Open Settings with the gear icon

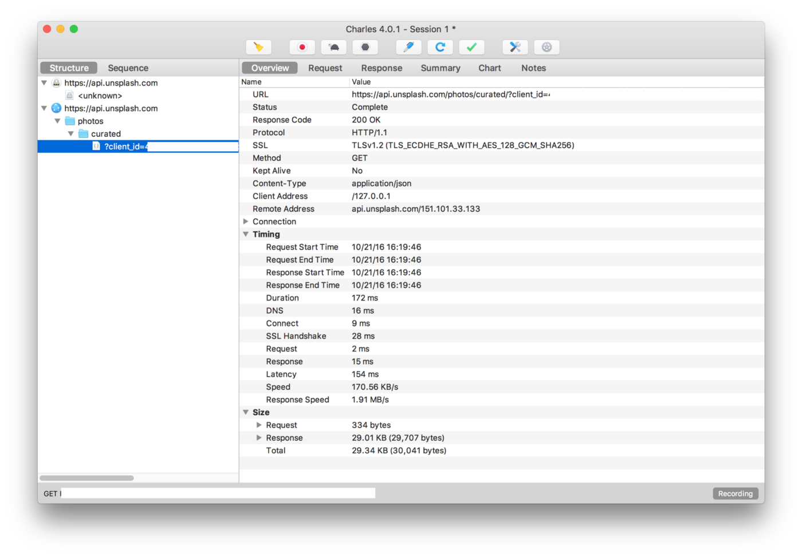pos(547,47)
